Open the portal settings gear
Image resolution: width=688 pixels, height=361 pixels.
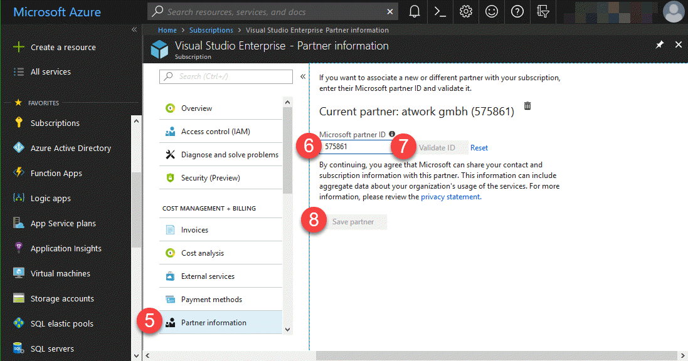coord(466,11)
